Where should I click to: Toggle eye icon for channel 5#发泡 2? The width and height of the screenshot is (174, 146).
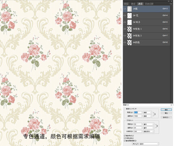(x=125, y=36)
